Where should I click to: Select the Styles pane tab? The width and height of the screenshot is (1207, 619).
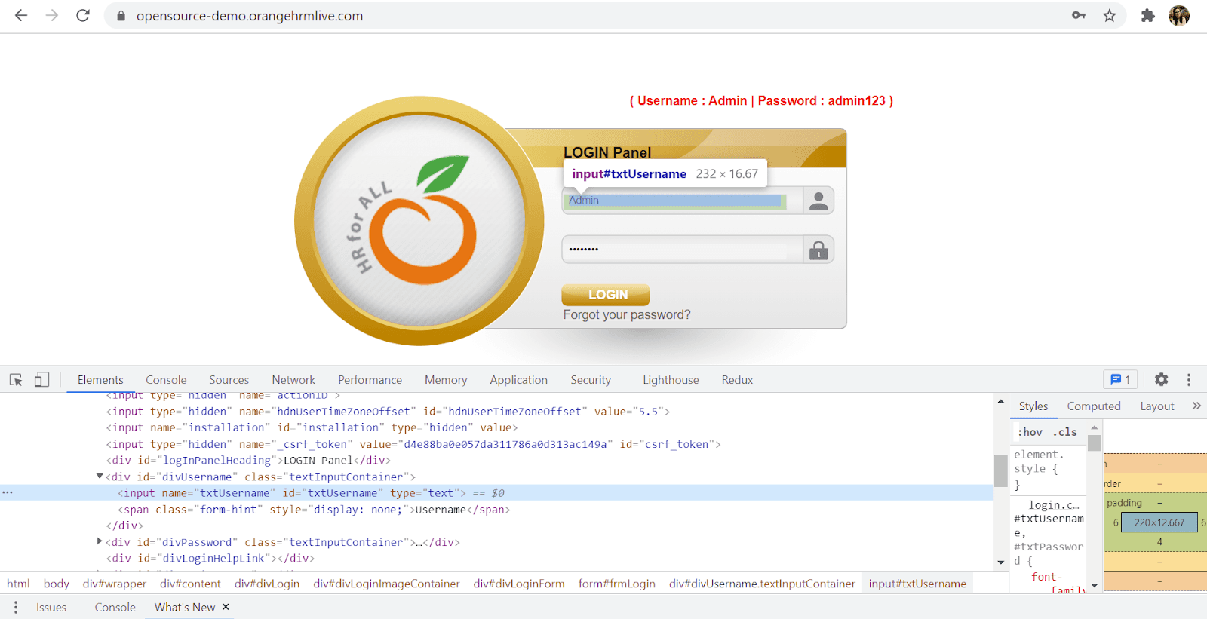click(x=1033, y=406)
